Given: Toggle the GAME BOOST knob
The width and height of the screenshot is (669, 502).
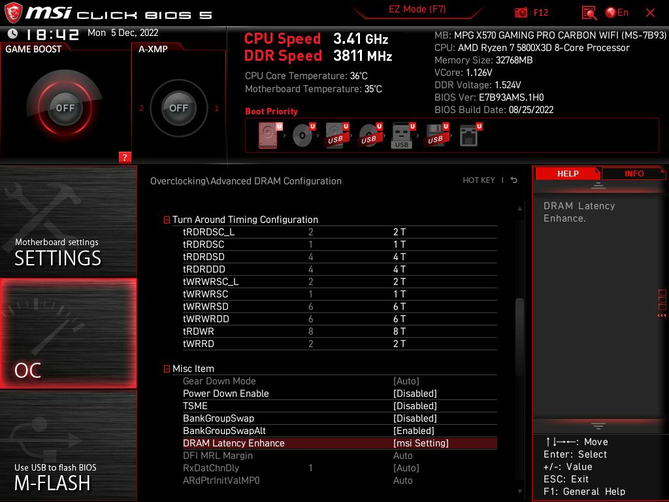Looking at the screenshot, I should click(x=65, y=108).
